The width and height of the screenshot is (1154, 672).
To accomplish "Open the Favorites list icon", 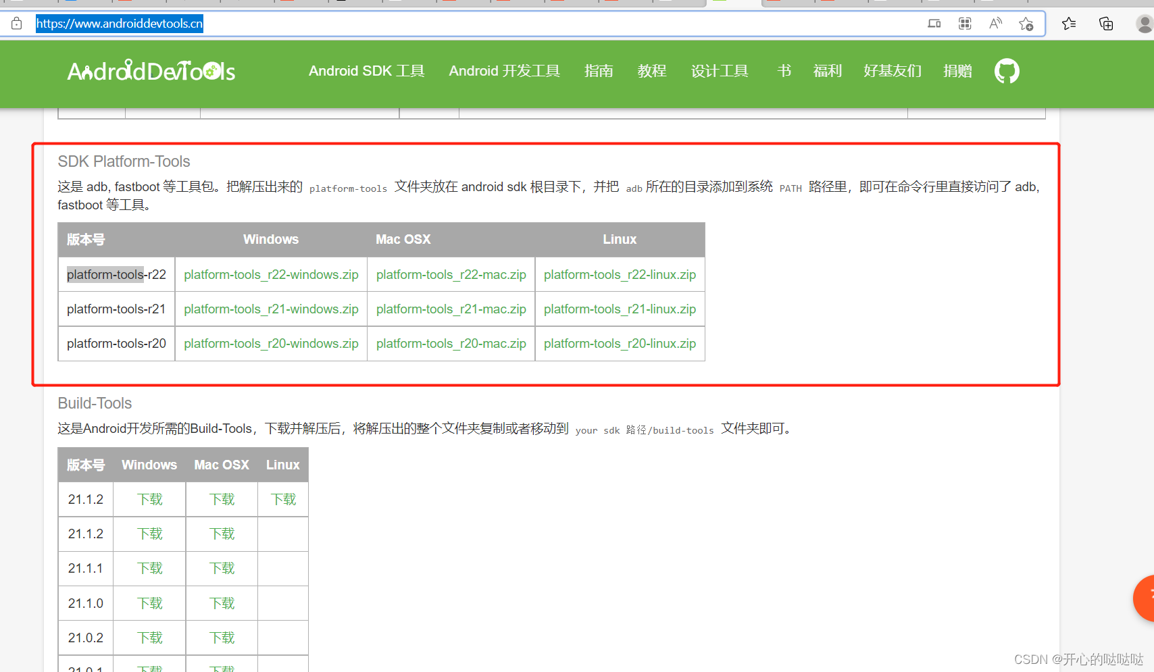I will [x=1069, y=24].
